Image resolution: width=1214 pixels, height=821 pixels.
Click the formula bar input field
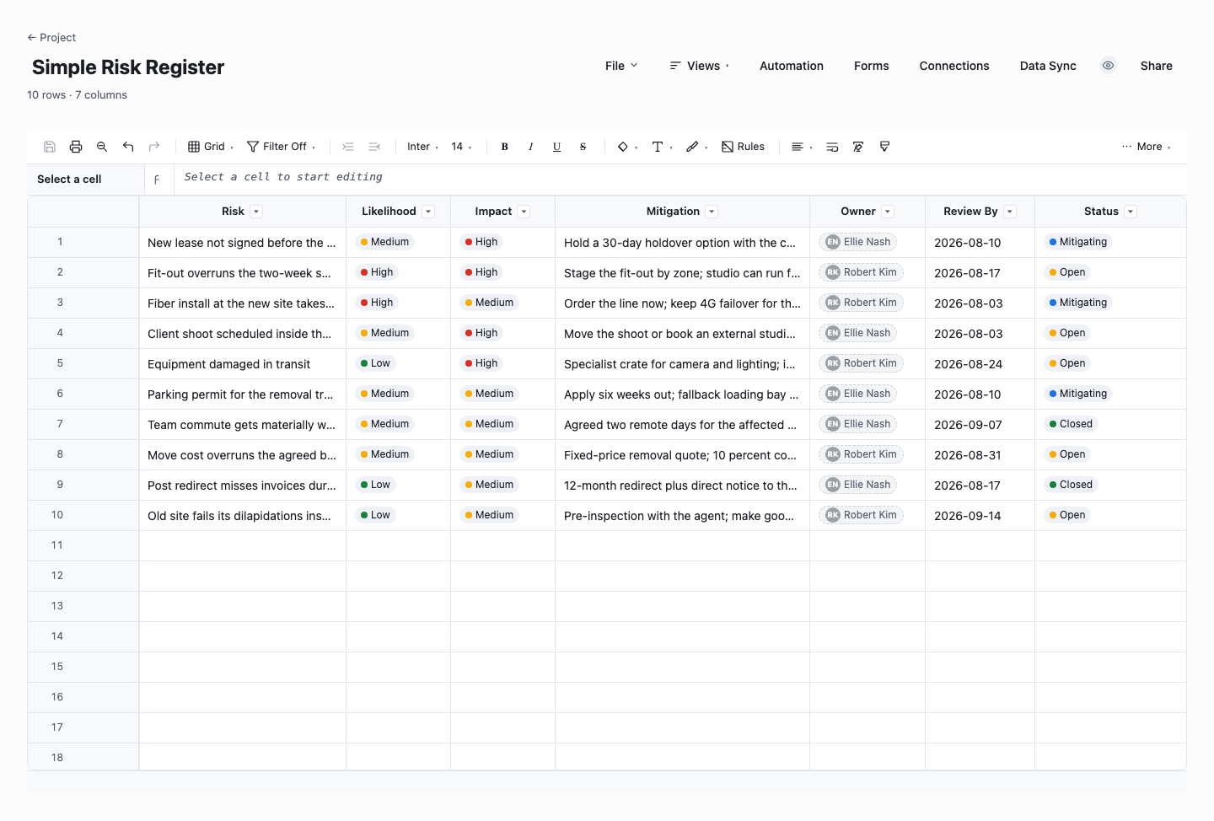[680, 178]
